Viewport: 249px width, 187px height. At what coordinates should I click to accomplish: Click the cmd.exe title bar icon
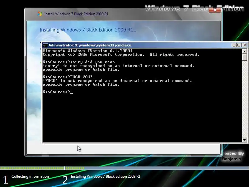[x=45, y=45]
